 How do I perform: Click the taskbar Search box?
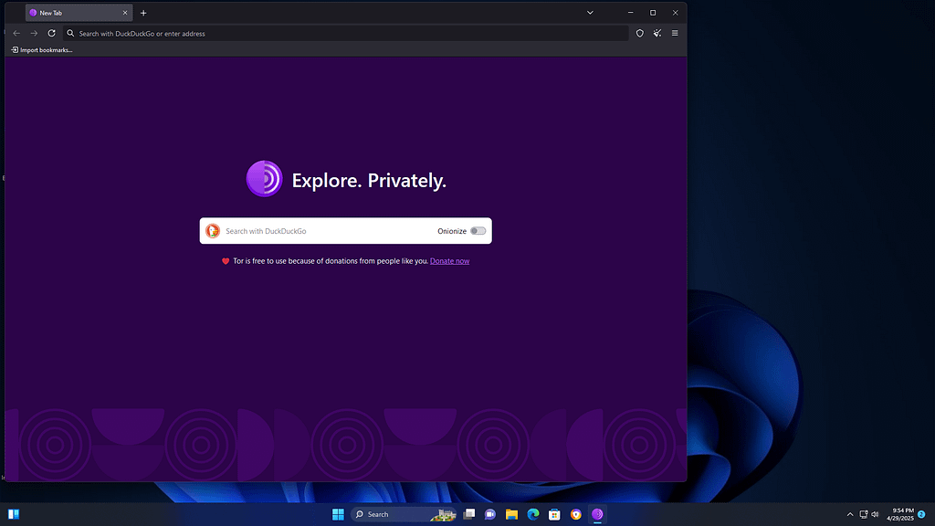403,514
